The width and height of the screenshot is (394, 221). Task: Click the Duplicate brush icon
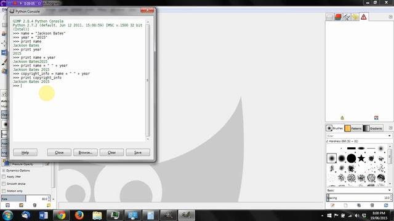(x=359, y=206)
